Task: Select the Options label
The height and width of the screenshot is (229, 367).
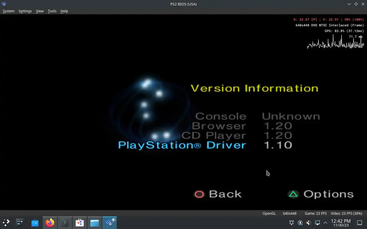Action: click(x=329, y=194)
